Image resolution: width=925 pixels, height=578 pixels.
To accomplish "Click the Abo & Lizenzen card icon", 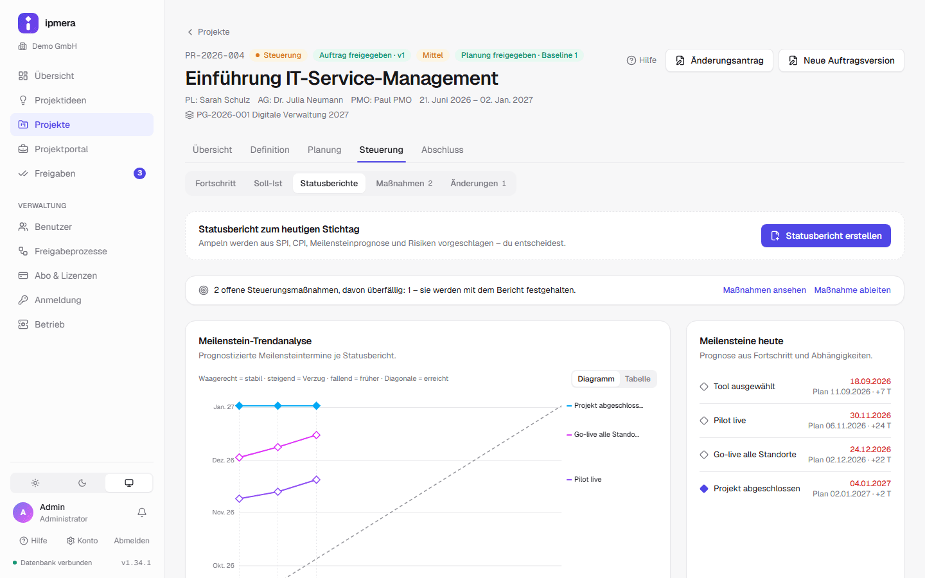I will tap(23, 276).
